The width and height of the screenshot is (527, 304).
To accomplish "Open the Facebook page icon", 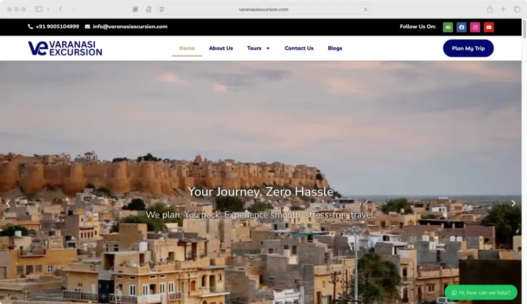I will pos(461,27).
